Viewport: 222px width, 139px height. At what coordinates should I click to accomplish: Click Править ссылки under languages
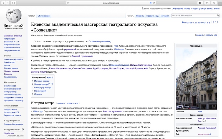point(16,136)
